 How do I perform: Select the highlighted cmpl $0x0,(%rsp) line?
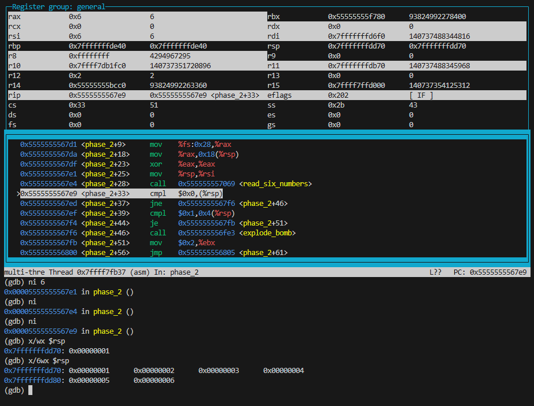(x=121, y=194)
